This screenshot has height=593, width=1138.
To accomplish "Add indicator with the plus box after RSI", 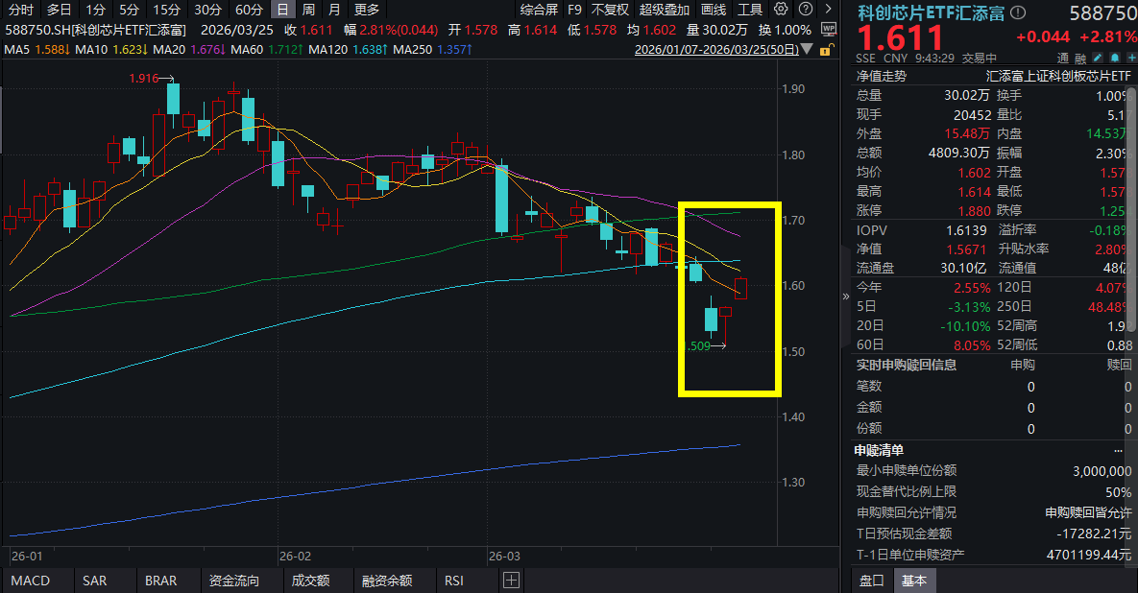I will click(x=511, y=581).
